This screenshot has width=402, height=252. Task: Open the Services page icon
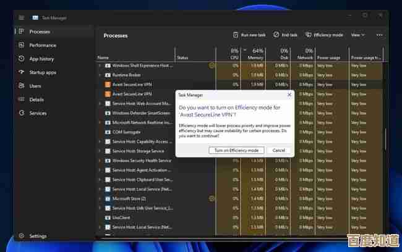pyautogui.click(x=22, y=113)
